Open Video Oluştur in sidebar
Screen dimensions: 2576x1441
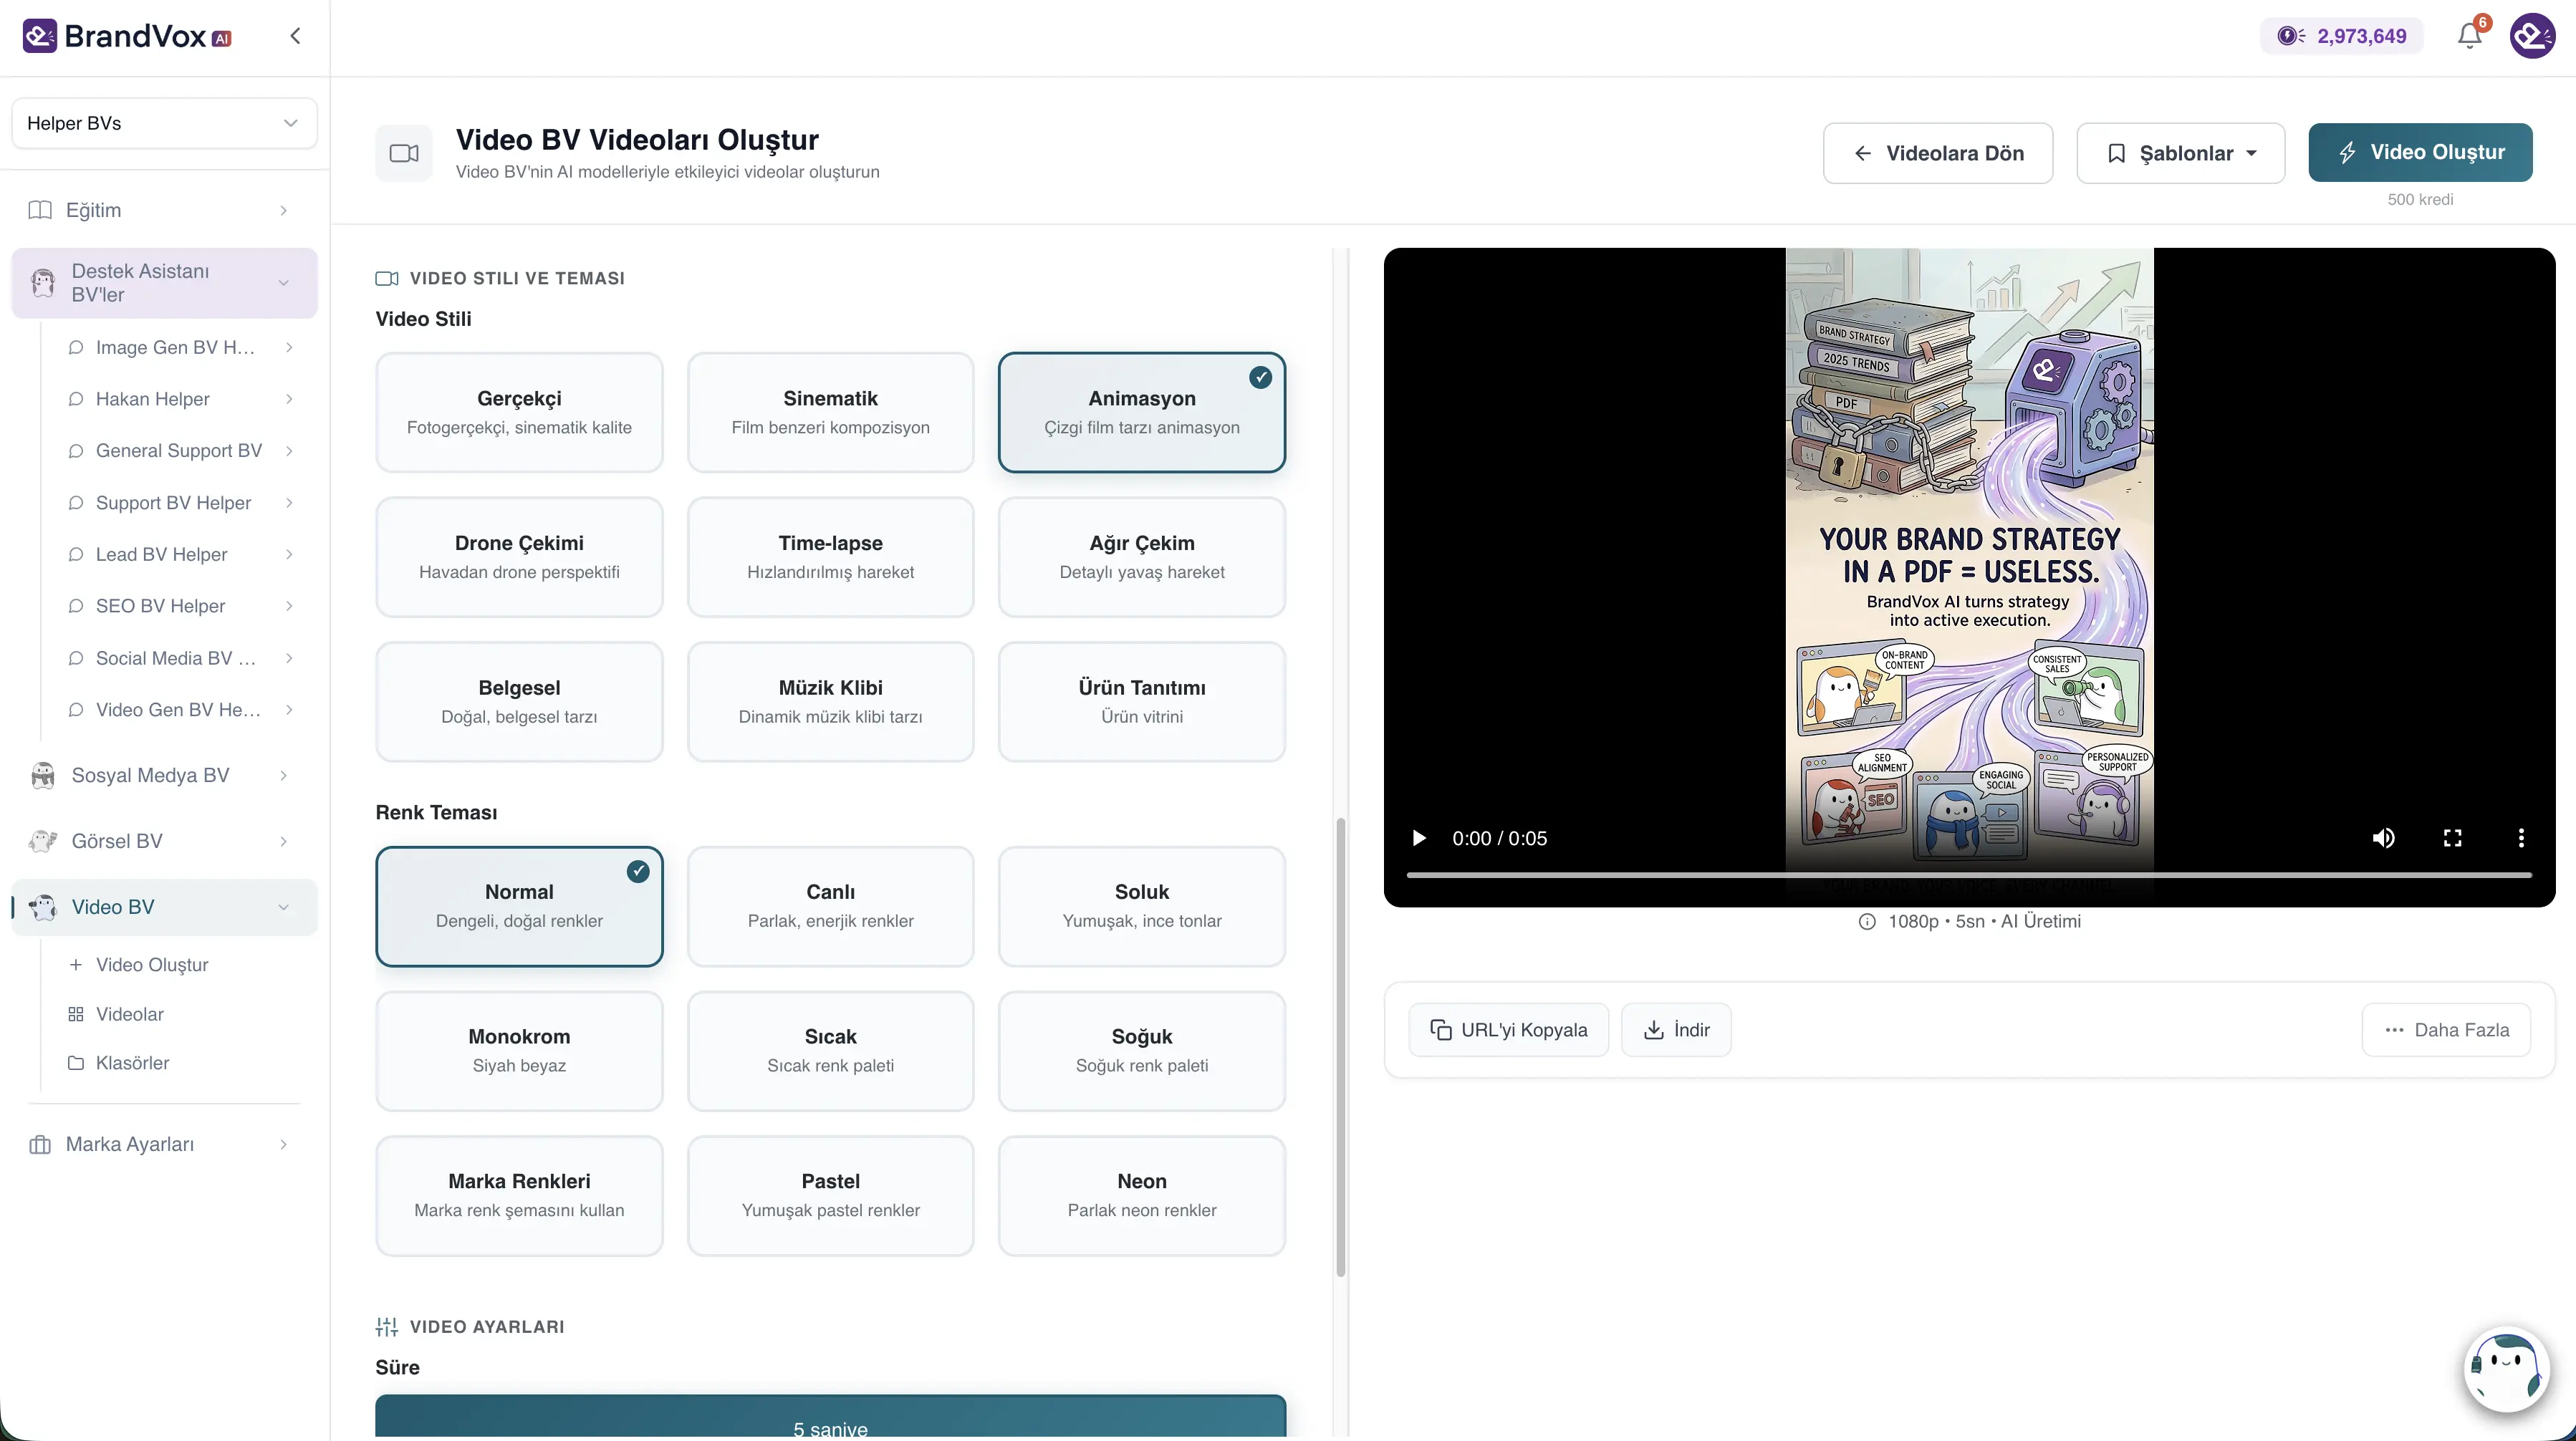tap(152, 965)
